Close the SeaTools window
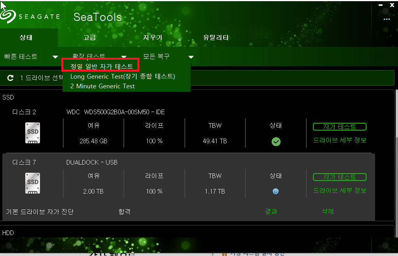This screenshot has height=256, width=398. click(x=392, y=5)
